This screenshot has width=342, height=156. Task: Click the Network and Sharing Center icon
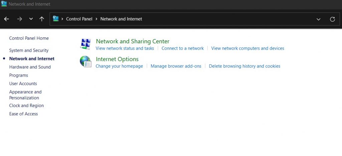pos(86,44)
